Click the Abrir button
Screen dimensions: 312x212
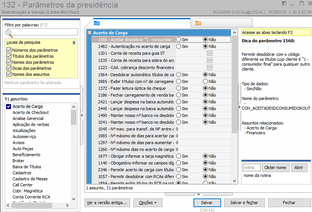click(x=299, y=167)
